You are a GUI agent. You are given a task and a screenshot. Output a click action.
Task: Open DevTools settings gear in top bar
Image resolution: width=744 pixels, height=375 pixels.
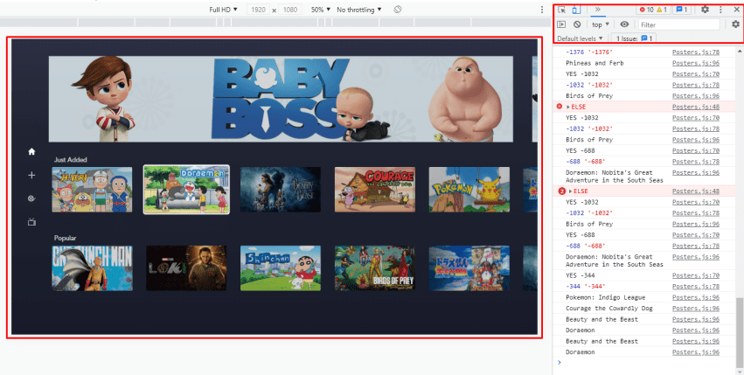pos(705,10)
